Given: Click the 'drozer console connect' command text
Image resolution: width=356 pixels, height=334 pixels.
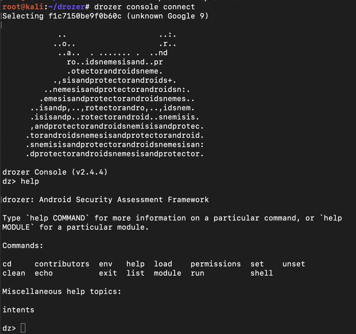Looking at the screenshot, I should [145, 7].
